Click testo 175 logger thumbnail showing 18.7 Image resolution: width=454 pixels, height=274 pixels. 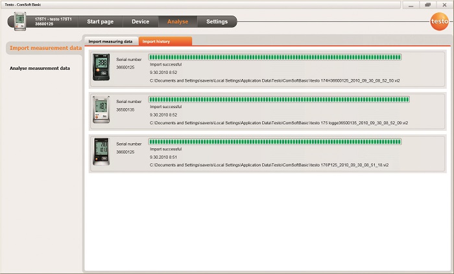pyautogui.click(x=101, y=109)
